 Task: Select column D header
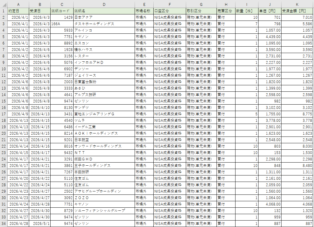pyautogui.click(x=104, y=4)
